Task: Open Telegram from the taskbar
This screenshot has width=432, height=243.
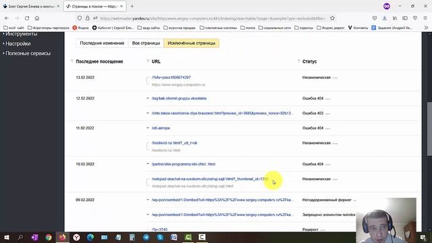Action: [146, 237]
